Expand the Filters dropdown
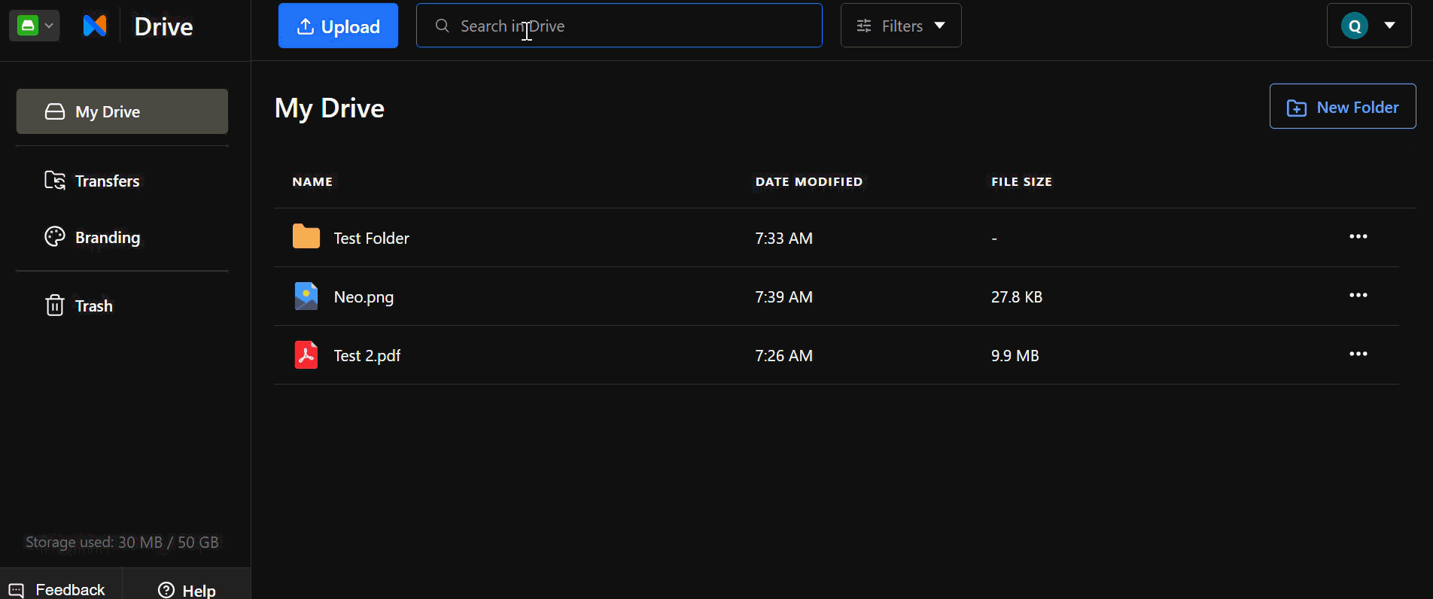The width and height of the screenshot is (1433, 599). 901,26
